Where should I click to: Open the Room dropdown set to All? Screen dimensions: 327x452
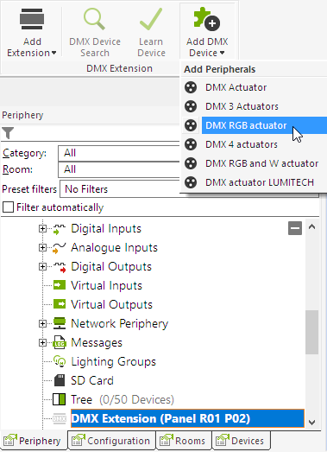(118, 169)
